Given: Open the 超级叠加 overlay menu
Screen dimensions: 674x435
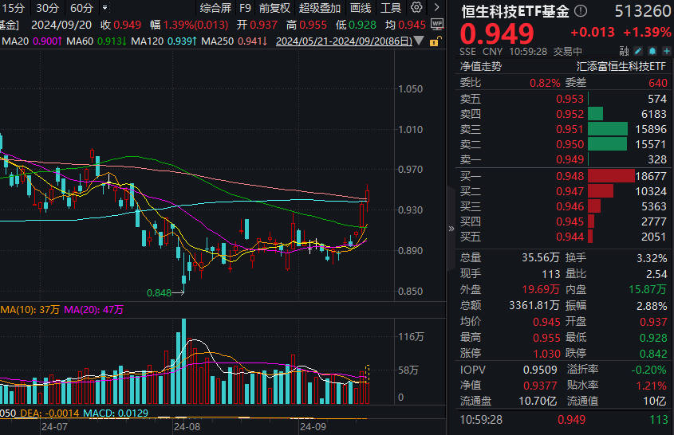Looking at the screenshot, I should point(319,8).
